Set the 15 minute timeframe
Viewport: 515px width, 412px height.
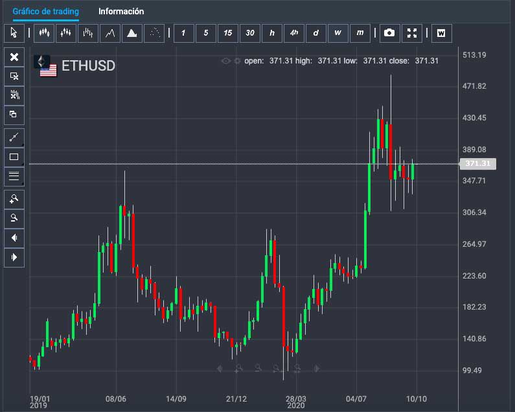coord(228,33)
